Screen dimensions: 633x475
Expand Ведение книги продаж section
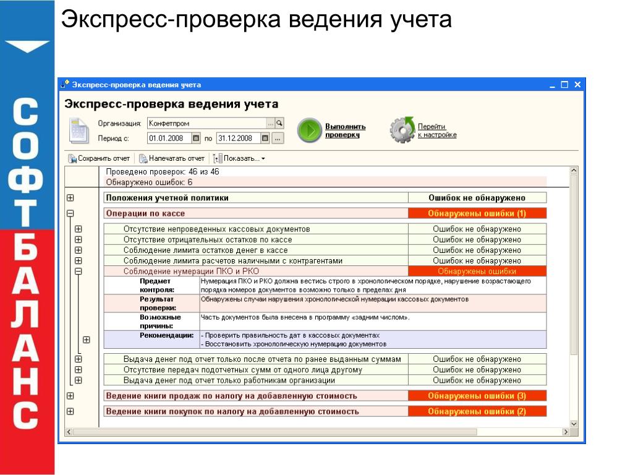click(x=70, y=396)
